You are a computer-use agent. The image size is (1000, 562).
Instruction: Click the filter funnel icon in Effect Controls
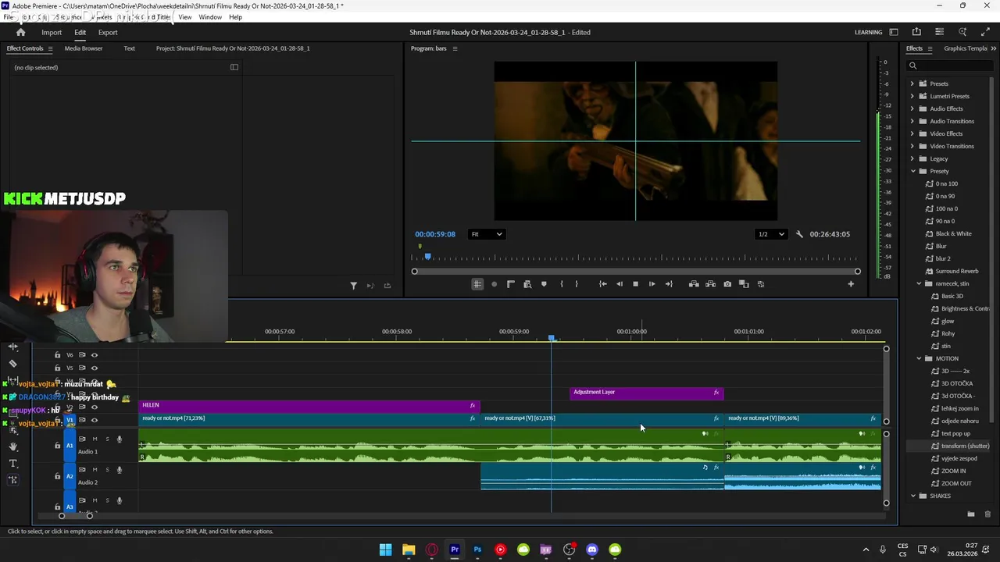[353, 286]
